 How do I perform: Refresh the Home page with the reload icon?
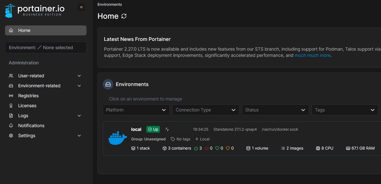click(x=124, y=16)
